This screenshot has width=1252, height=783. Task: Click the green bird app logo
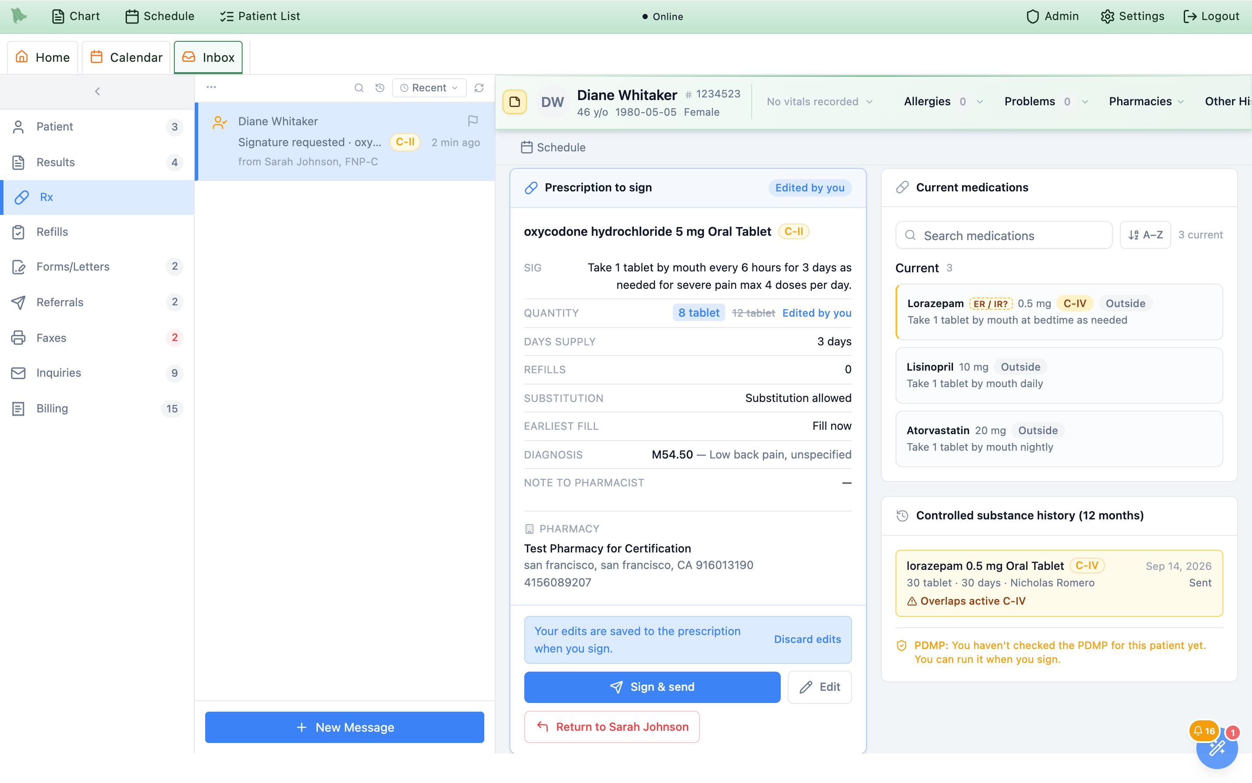19,16
